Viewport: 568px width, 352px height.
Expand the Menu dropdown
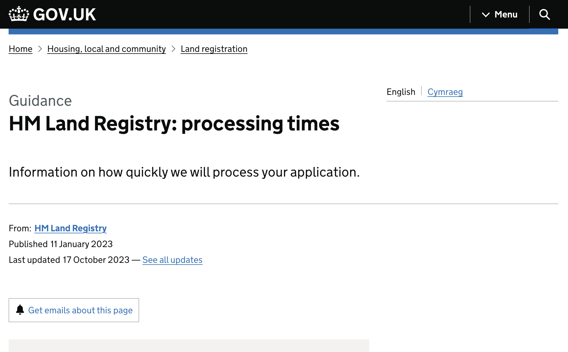[x=506, y=14]
